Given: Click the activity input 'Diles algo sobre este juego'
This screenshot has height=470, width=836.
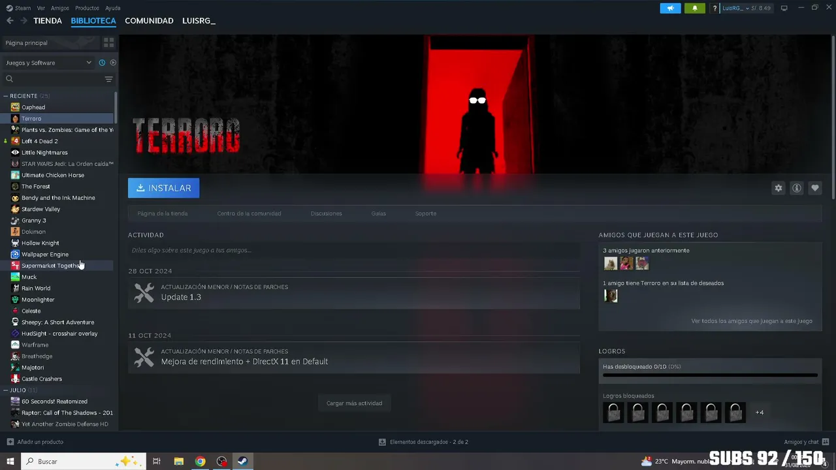Looking at the screenshot, I should (x=354, y=250).
